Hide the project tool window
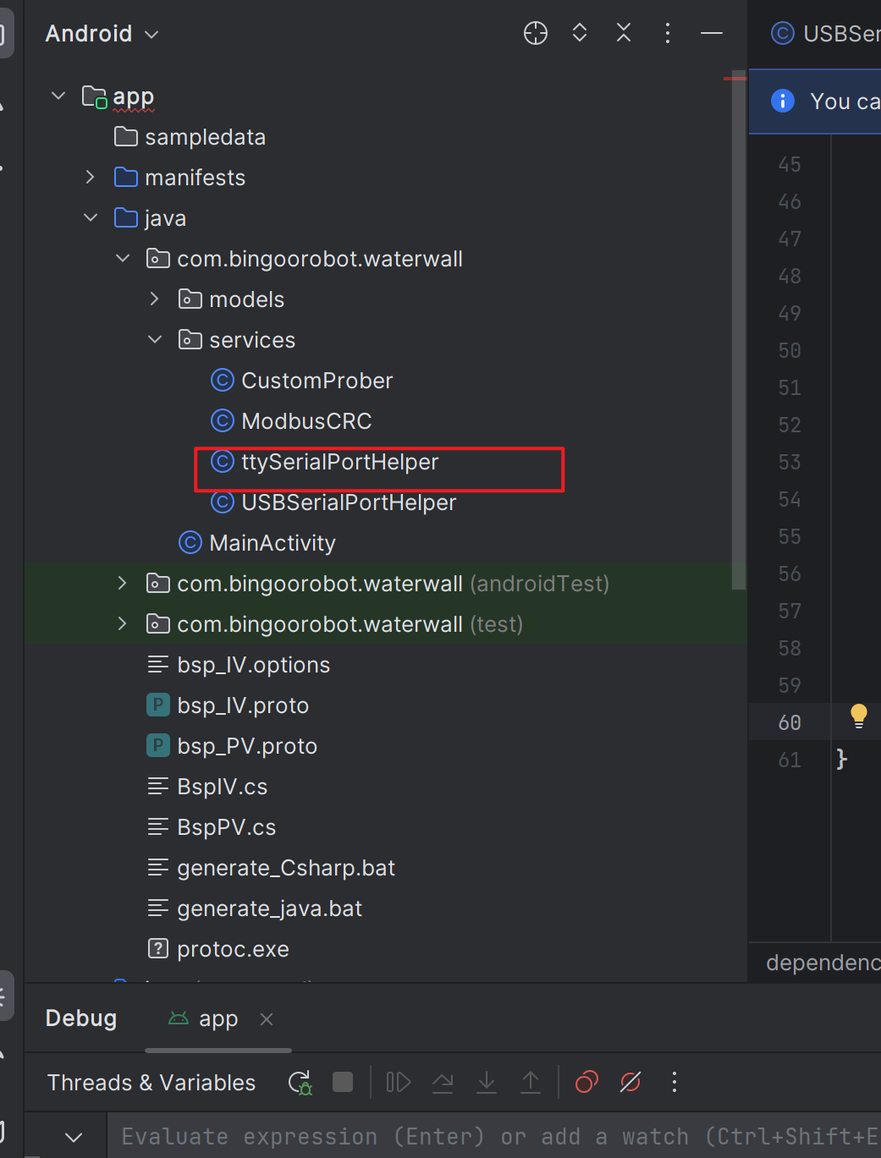The width and height of the screenshot is (881, 1158). 712,33
